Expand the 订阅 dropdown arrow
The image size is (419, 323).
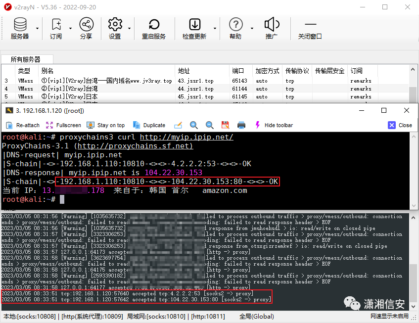point(71,28)
